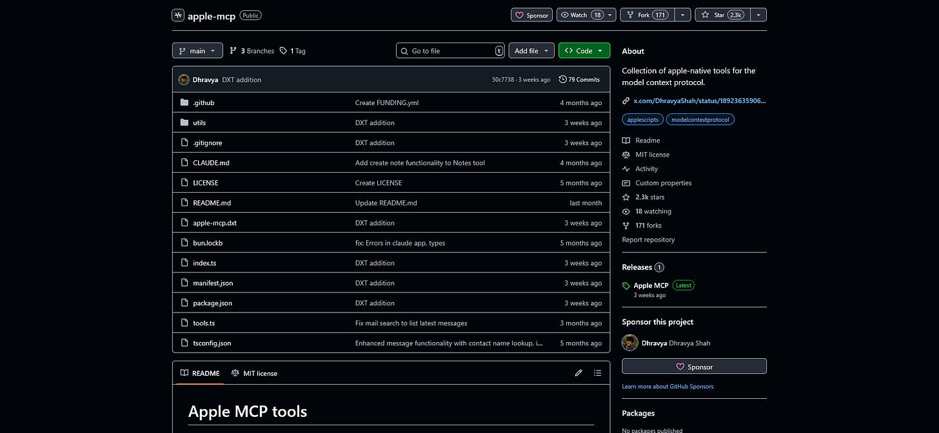The image size is (939, 433).
Task: Click the star icon beside 2.3k stars
Action: [x=626, y=197]
